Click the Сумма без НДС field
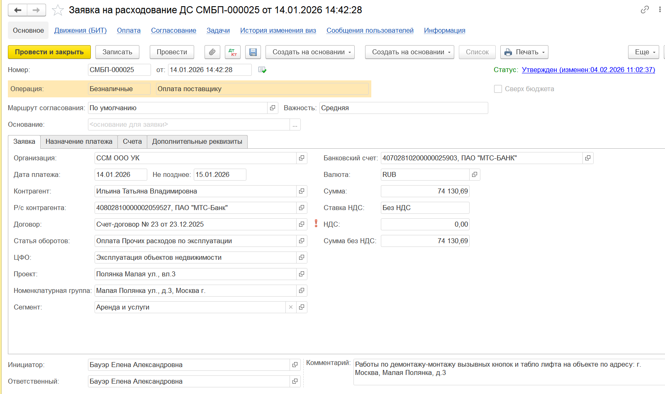 pos(425,241)
